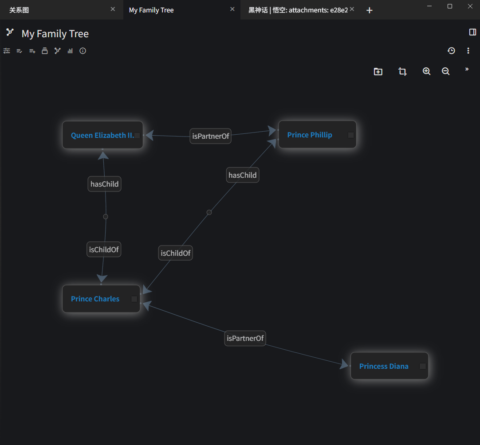Switch to the 黑神话 | 悟空 tab
Viewport: 480px width, 445px height.
tap(297, 10)
